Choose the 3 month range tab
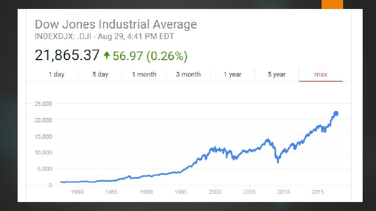Screen dimensions: 376x211 pyautogui.click(x=188, y=74)
